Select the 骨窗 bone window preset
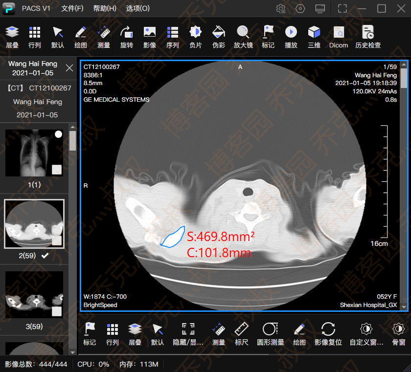The image size is (411, 372). [398, 334]
